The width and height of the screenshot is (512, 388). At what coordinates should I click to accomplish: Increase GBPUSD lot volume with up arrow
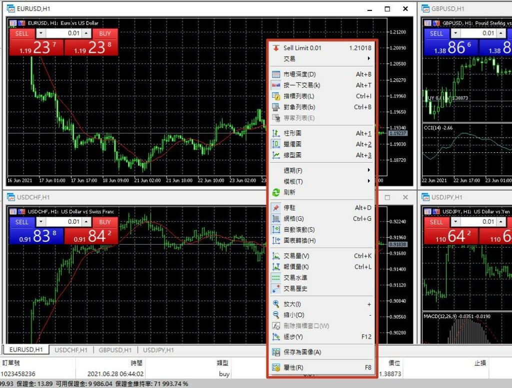[501, 33]
